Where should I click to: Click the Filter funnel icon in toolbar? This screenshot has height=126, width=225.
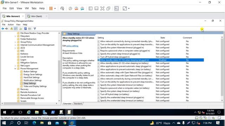pos(34,29)
